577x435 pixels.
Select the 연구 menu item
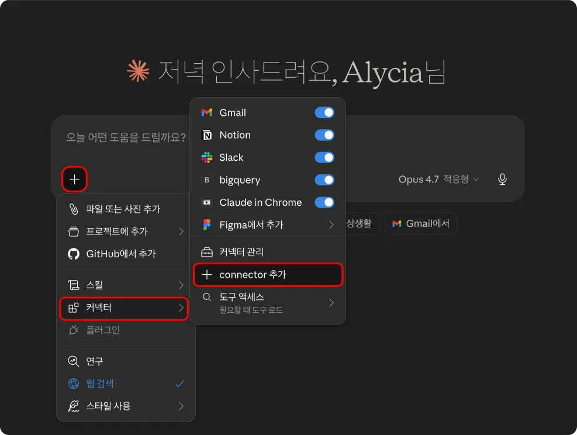(126, 361)
